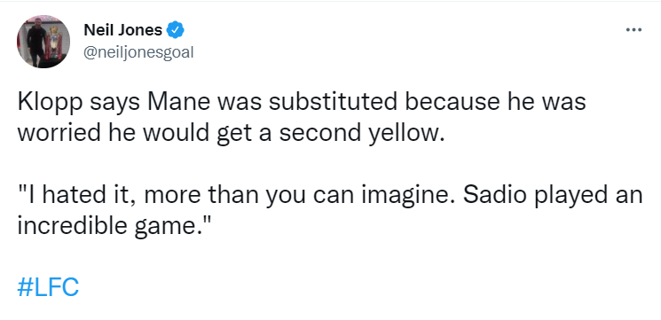Click the person standing in the avatar
The height and width of the screenshot is (320, 661).
37,43
